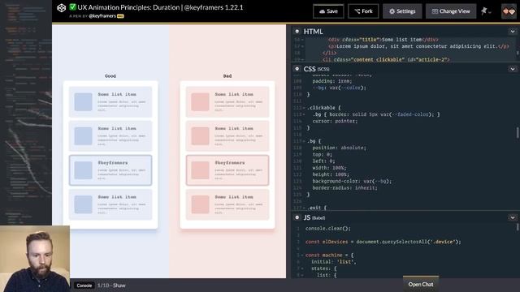Click the pin icon in the header

point(484,11)
